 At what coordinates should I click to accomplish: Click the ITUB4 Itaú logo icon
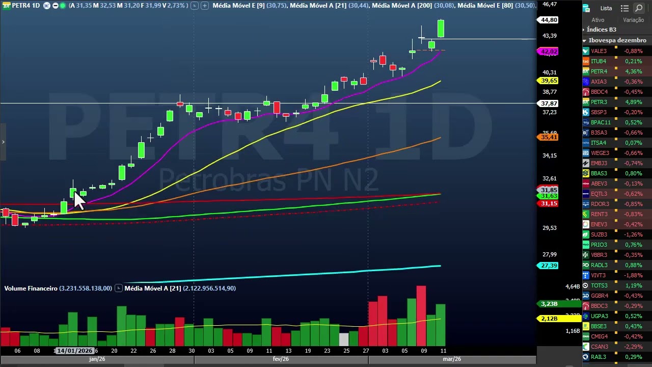tap(586, 61)
